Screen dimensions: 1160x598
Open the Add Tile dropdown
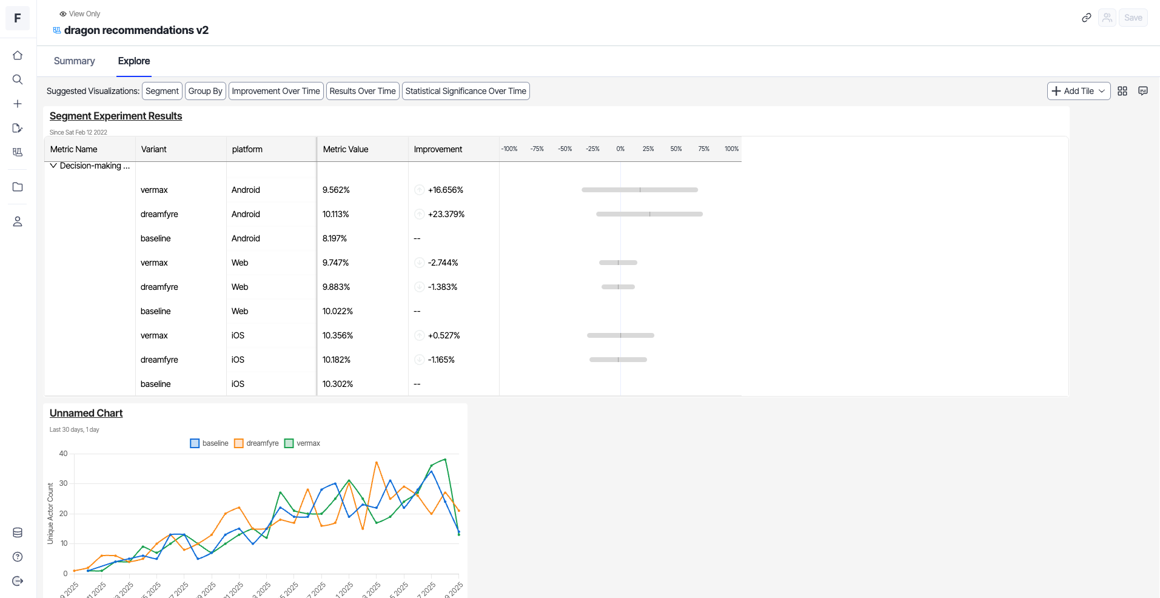[x=1078, y=91]
